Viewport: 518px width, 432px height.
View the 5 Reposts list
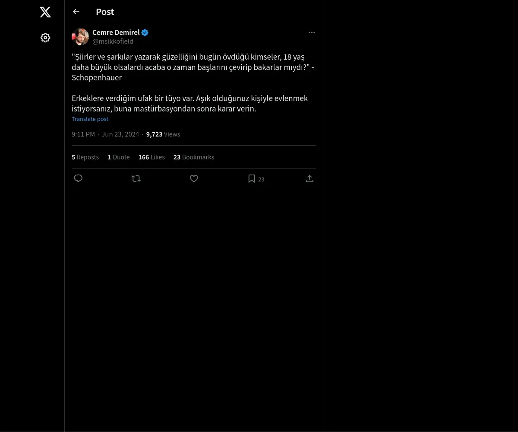[x=85, y=157]
